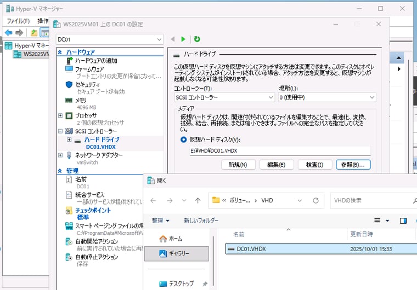Viewport: 417px width, 290px height.
Task: Click the virtual hard disk path field
Action: pos(280,150)
